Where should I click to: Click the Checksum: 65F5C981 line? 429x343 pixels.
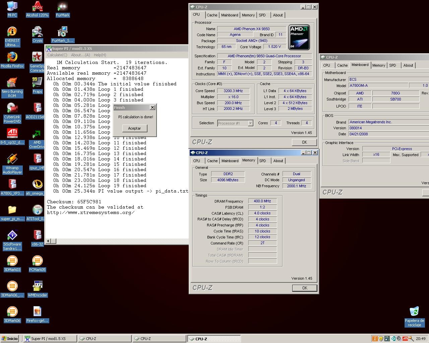74,202
